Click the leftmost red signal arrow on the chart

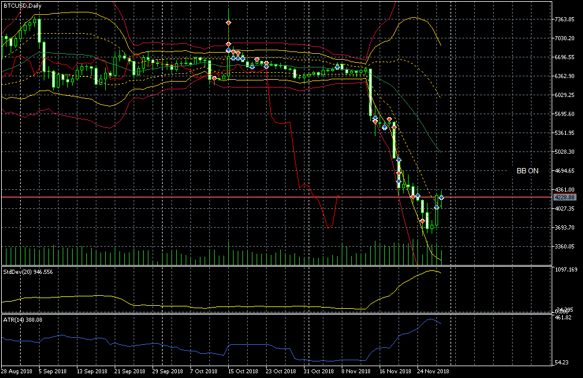pyautogui.click(x=213, y=77)
